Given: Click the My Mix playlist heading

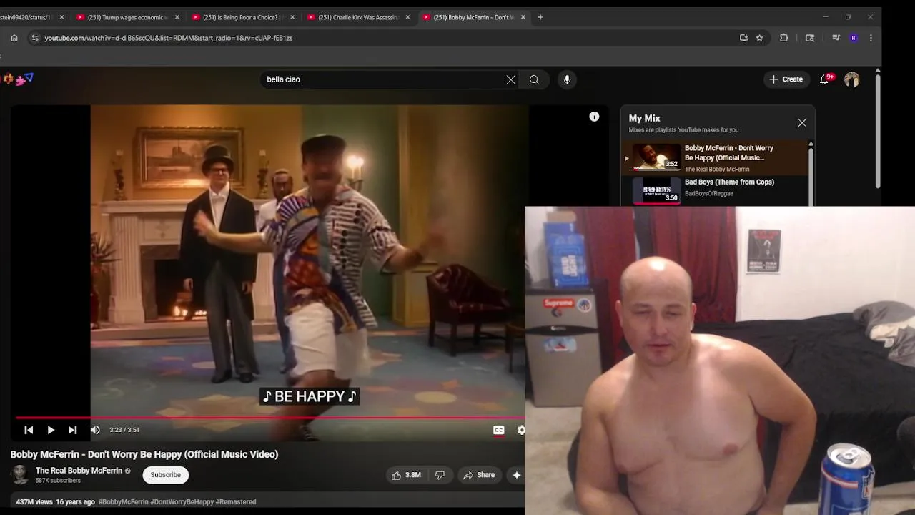Looking at the screenshot, I should tap(644, 118).
